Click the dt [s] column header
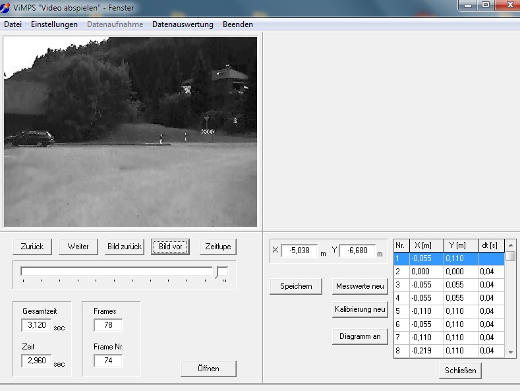The height and width of the screenshot is (391, 520). click(491, 246)
